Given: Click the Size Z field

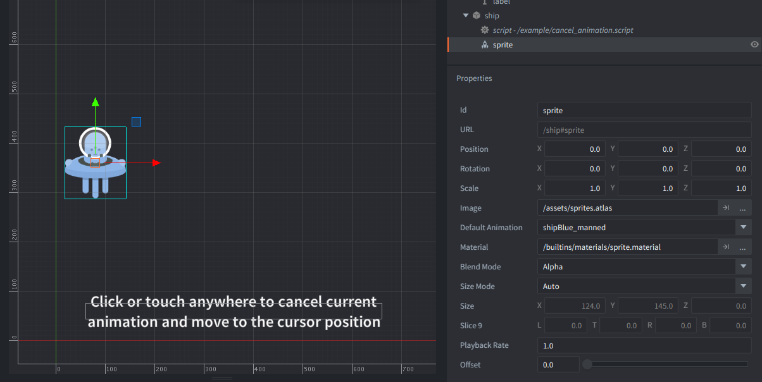Looking at the screenshot, I should pos(721,306).
